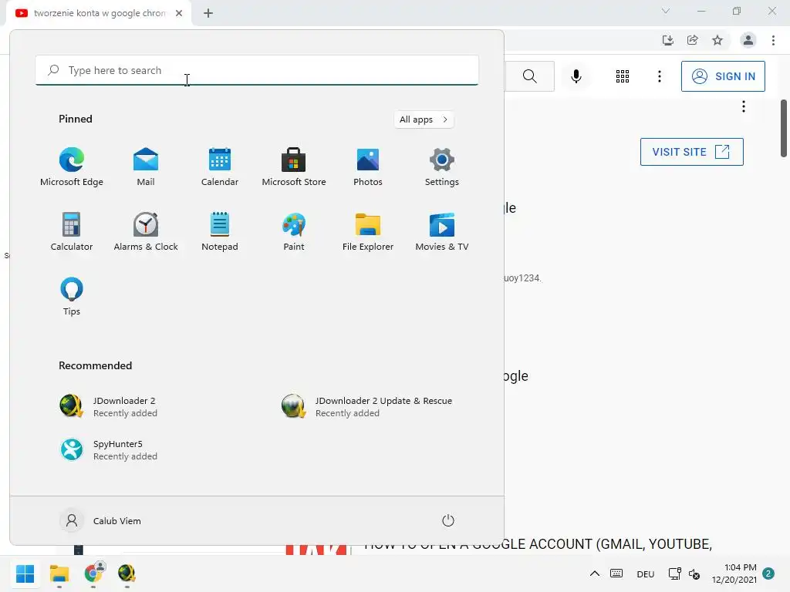Open Notepad
This screenshot has height=592, width=790.
click(x=220, y=232)
